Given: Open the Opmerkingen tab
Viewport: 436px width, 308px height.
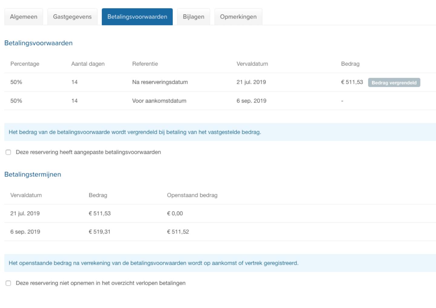Looking at the screenshot, I should (x=238, y=17).
